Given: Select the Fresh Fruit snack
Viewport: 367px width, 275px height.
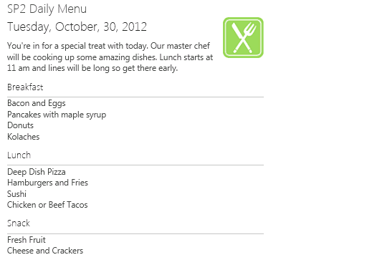Looking at the screenshot, I should [x=27, y=240].
